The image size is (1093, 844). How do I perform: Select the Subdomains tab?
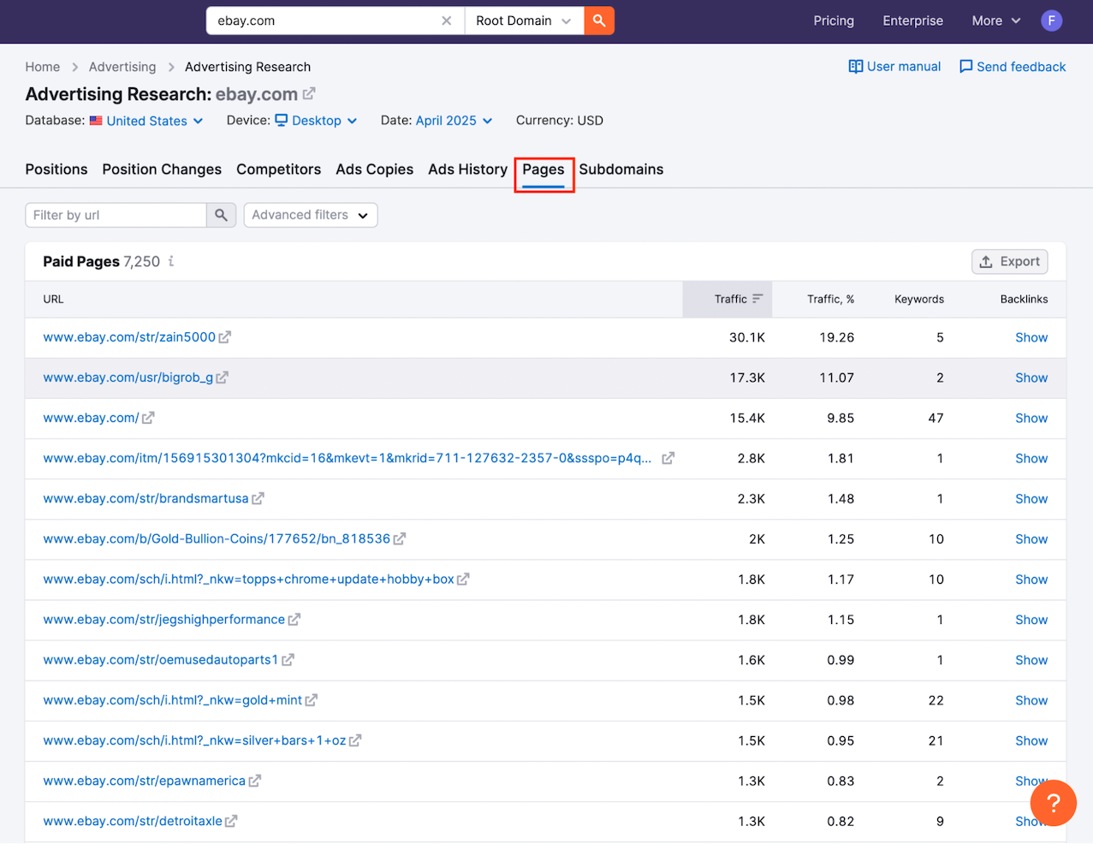(621, 169)
